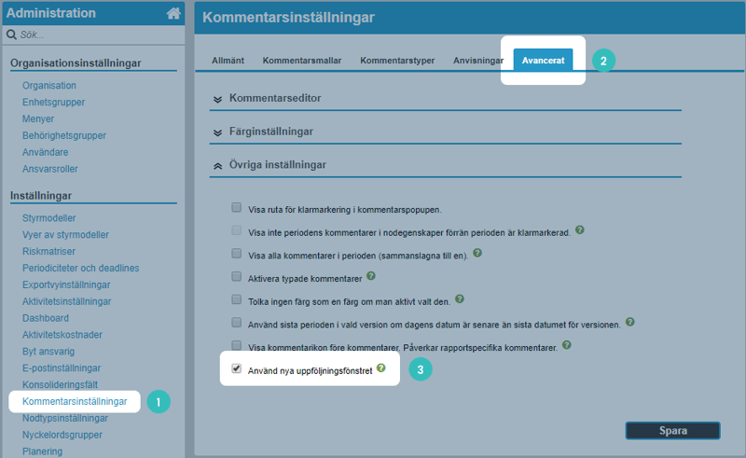
Task: Enable 'Visa ruta för klarmarkering' checkbox
Action: coord(237,207)
